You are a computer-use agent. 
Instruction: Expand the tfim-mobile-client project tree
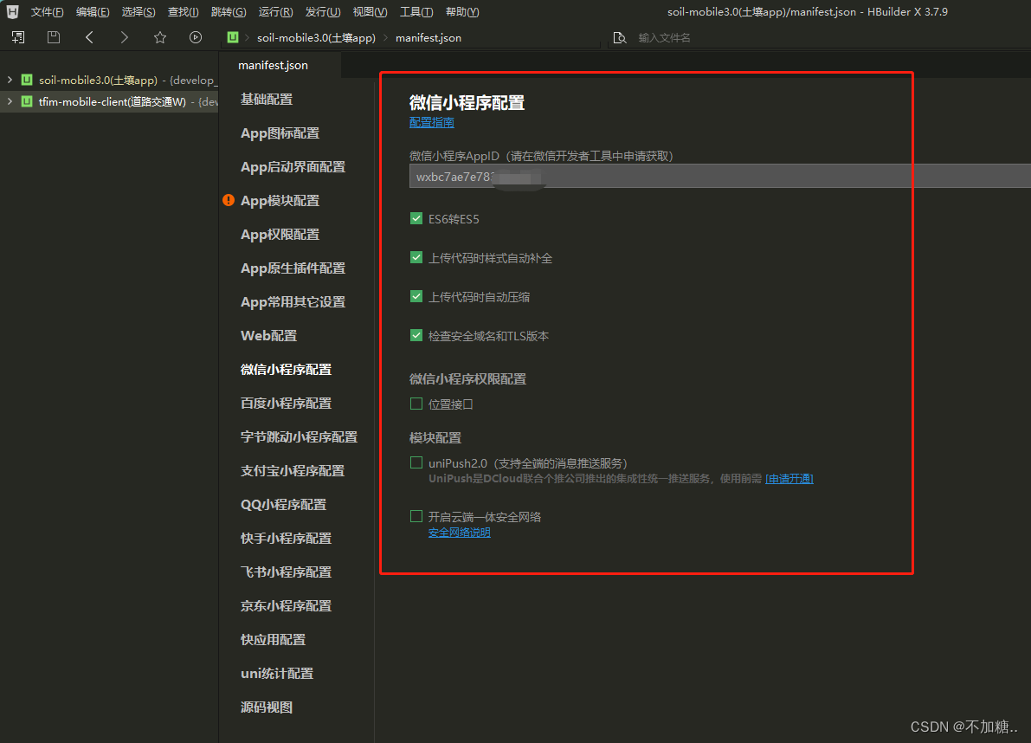click(x=10, y=102)
